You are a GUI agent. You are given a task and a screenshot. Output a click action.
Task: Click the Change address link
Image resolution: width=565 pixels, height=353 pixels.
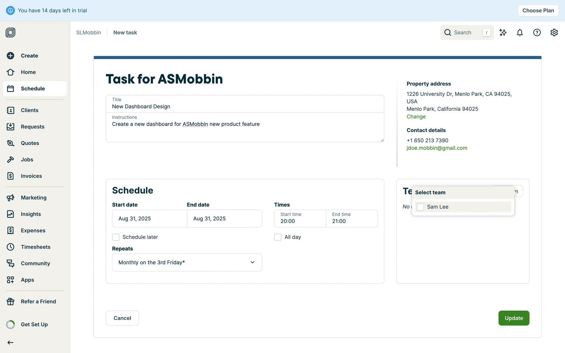click(x=416, y=116)
